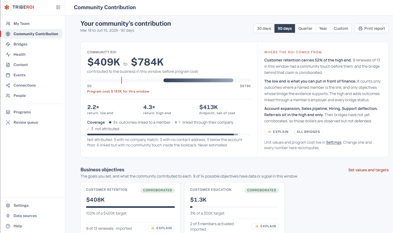Image resolution: width=393 pixels, height=233 pixels.
Task: Click the Events calendar icon
Action: coord(8,75)
